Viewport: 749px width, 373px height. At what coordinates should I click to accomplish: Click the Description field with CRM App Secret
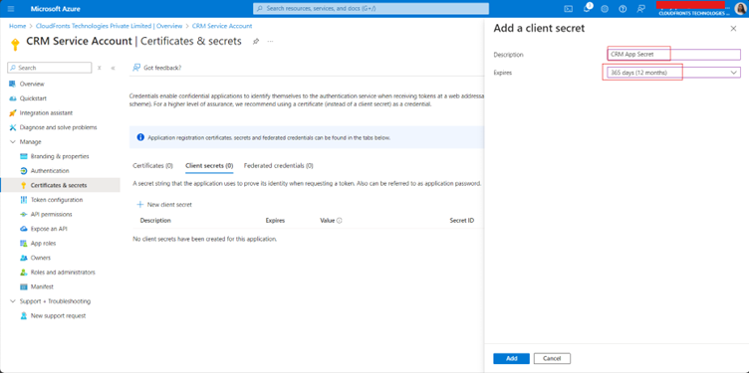(x=673, y=55)
